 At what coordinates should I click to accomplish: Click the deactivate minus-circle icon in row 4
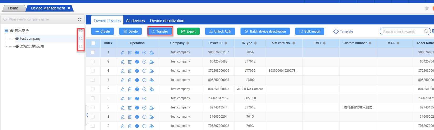[x=144, y=80]
